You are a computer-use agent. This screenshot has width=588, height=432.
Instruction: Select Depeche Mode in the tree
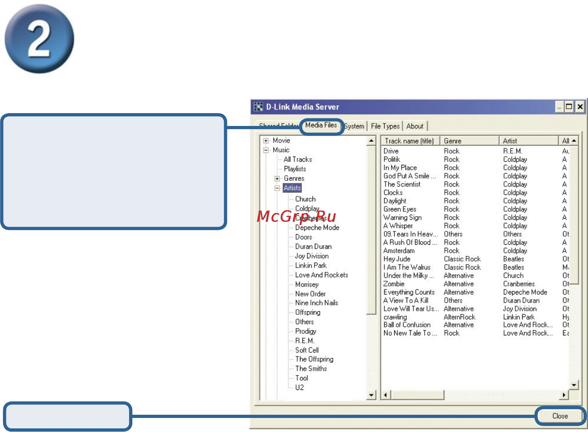pyautogui.click(x=317, y=227)
